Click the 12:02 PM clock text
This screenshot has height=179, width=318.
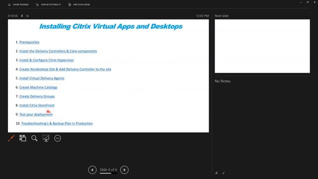point(202,16)
